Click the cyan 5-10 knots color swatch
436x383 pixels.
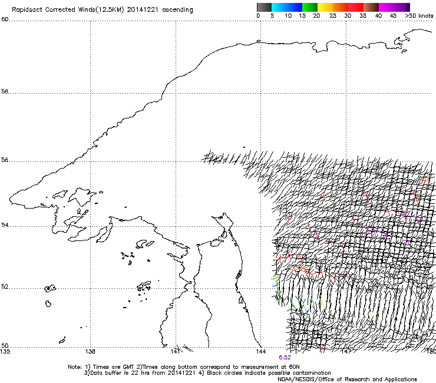pyautogui.click(x=279, y=7)
